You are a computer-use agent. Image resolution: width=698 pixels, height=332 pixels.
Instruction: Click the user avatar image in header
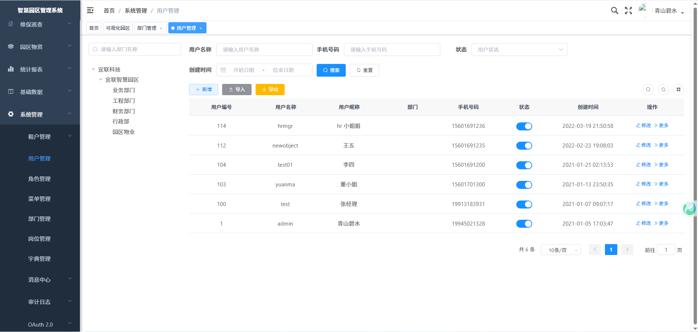click(643, 10)
